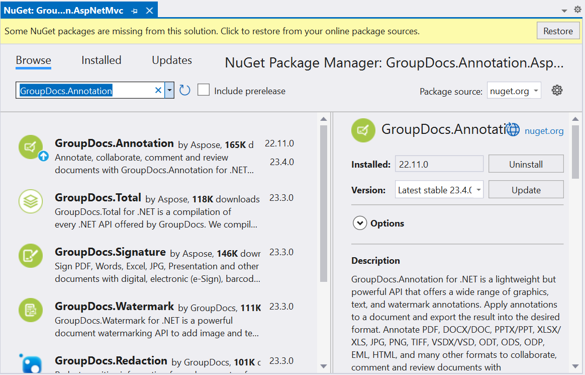Click the missing packages notification message
585x375 pixels.
(x=212, y=31)
